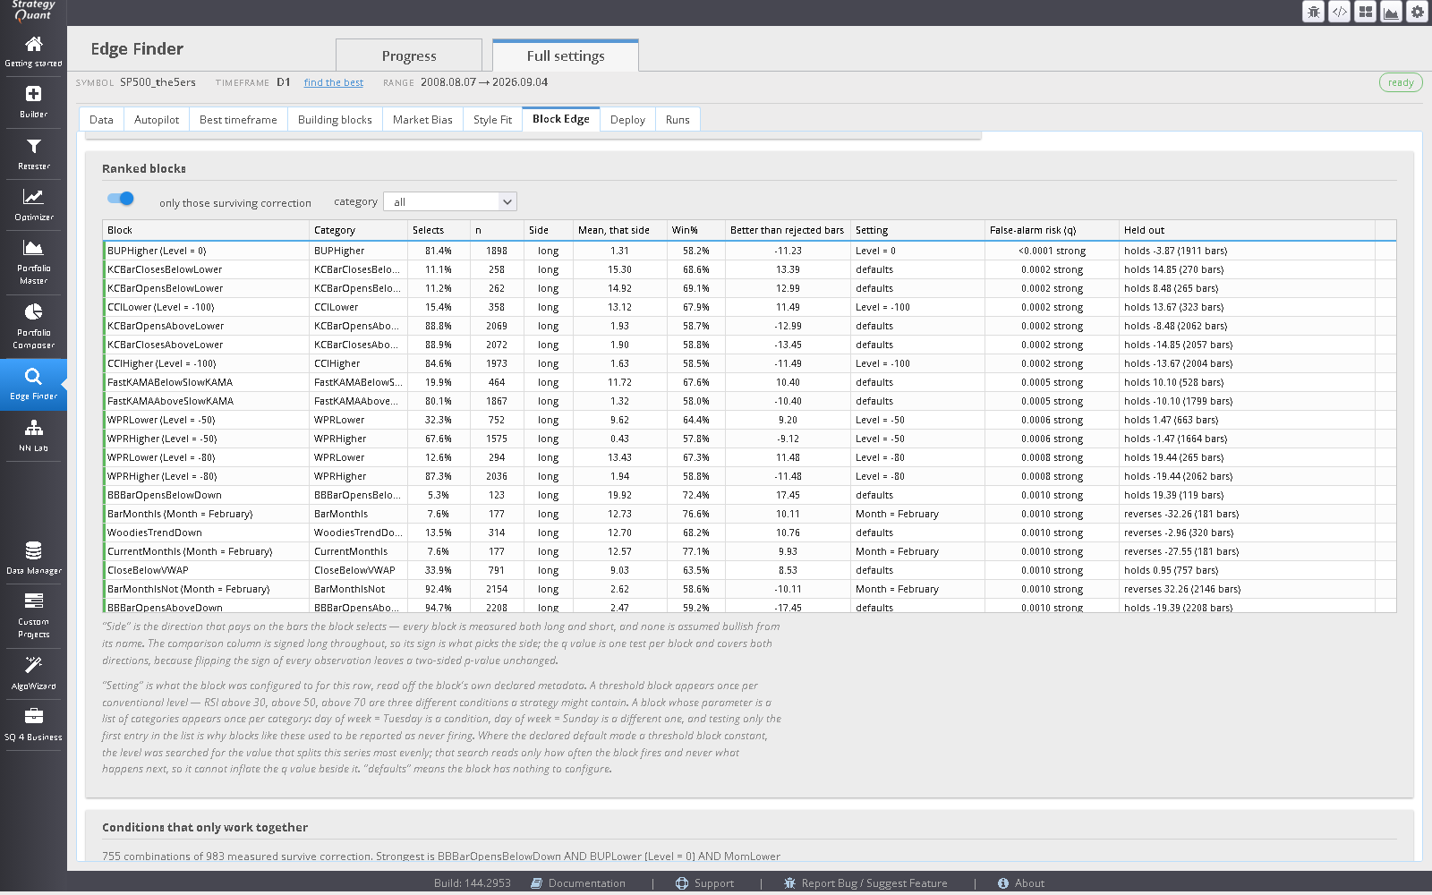Sort by Win% column header
This screenshot has width=1432, height=895.
click(x=695, y=230)
